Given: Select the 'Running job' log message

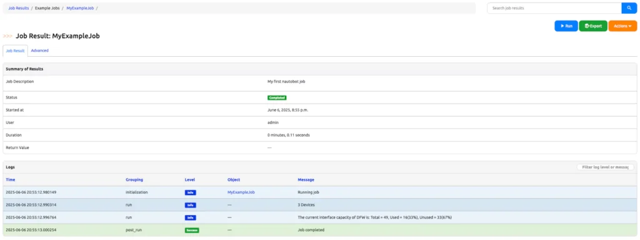Looking at the screenshot, I should coord(309,193).
